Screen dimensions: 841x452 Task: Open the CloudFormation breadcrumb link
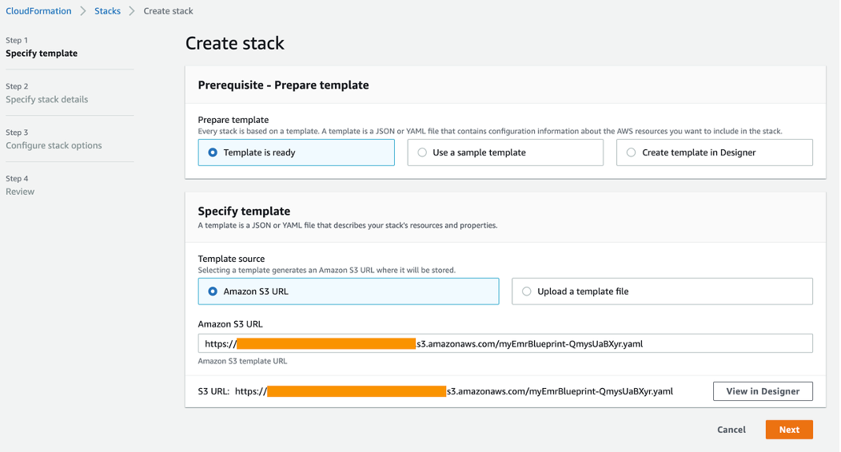point(38,10)
